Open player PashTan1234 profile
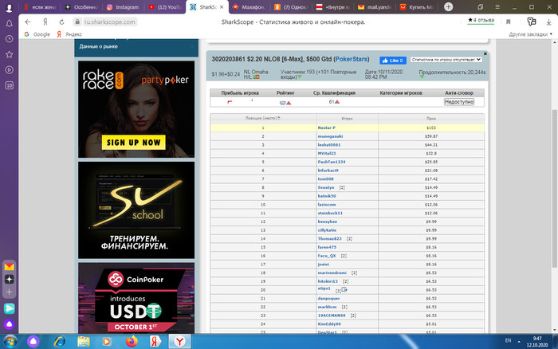 click(332, 162)
